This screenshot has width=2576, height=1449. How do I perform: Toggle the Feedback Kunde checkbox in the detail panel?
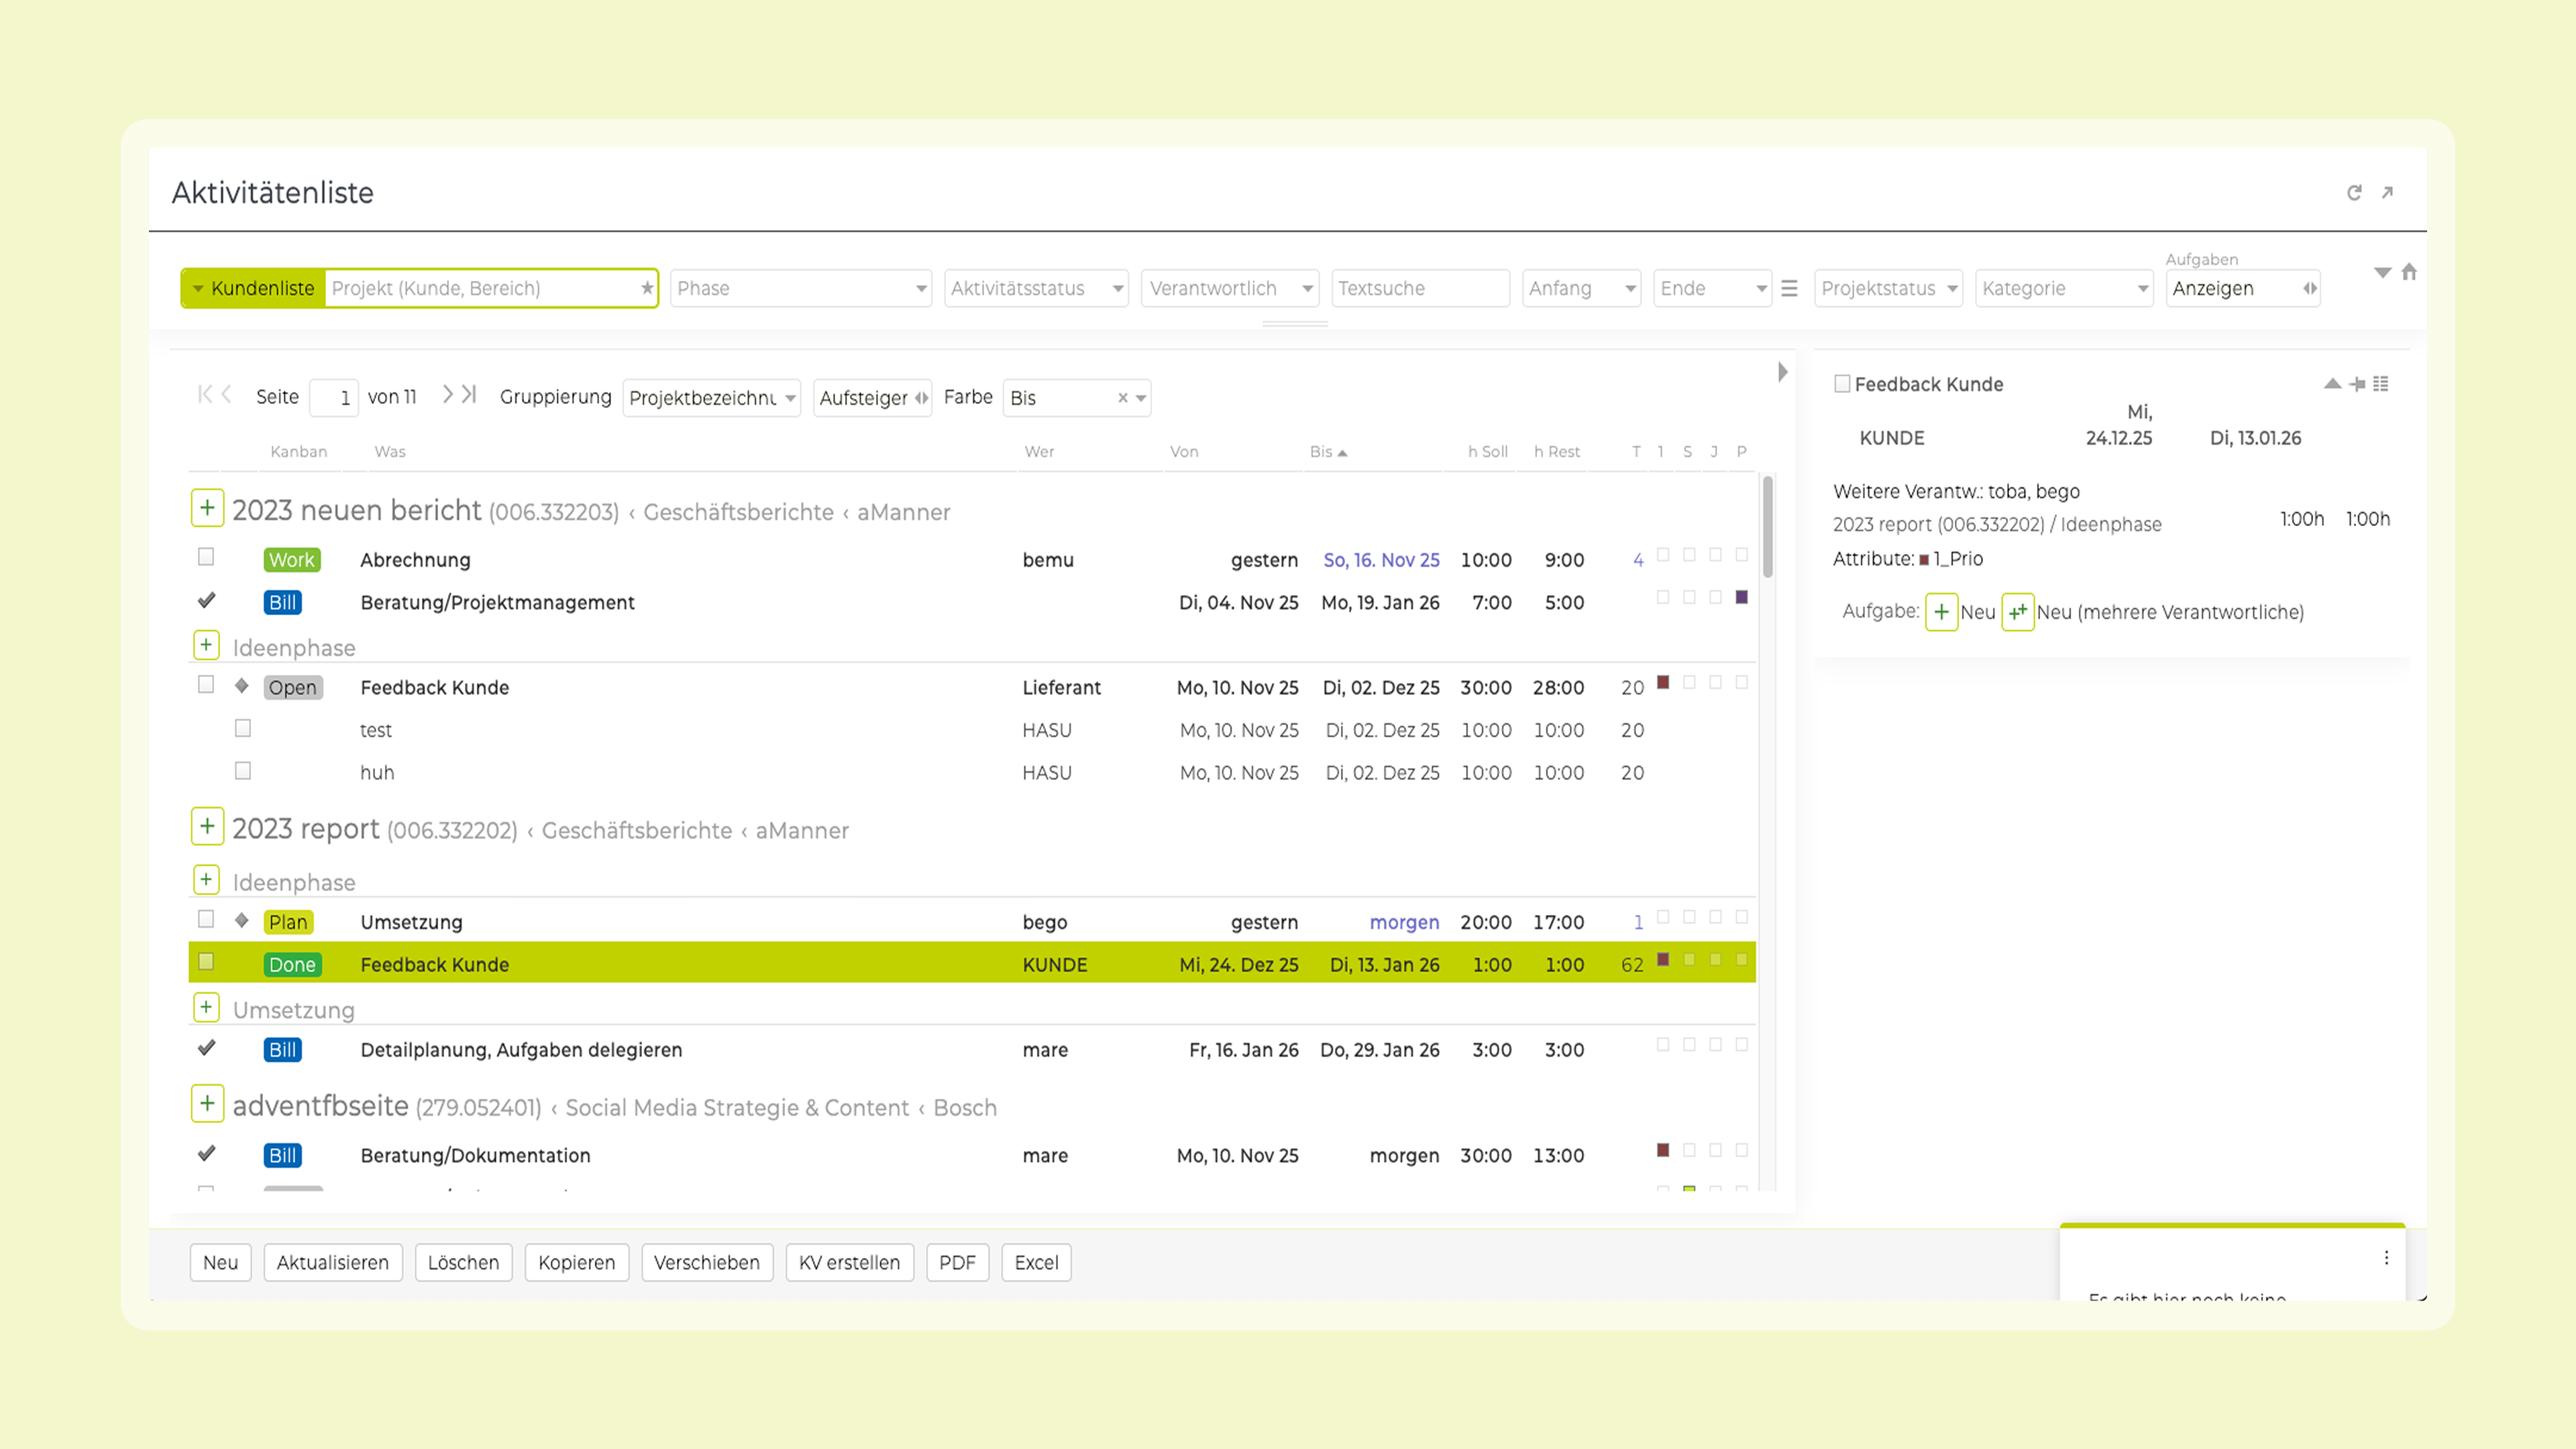coord(1842,384)
